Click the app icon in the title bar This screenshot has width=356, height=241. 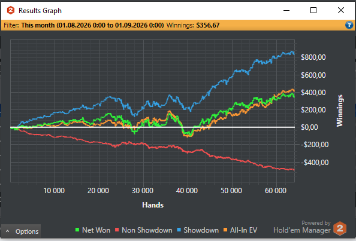[11, 10]
